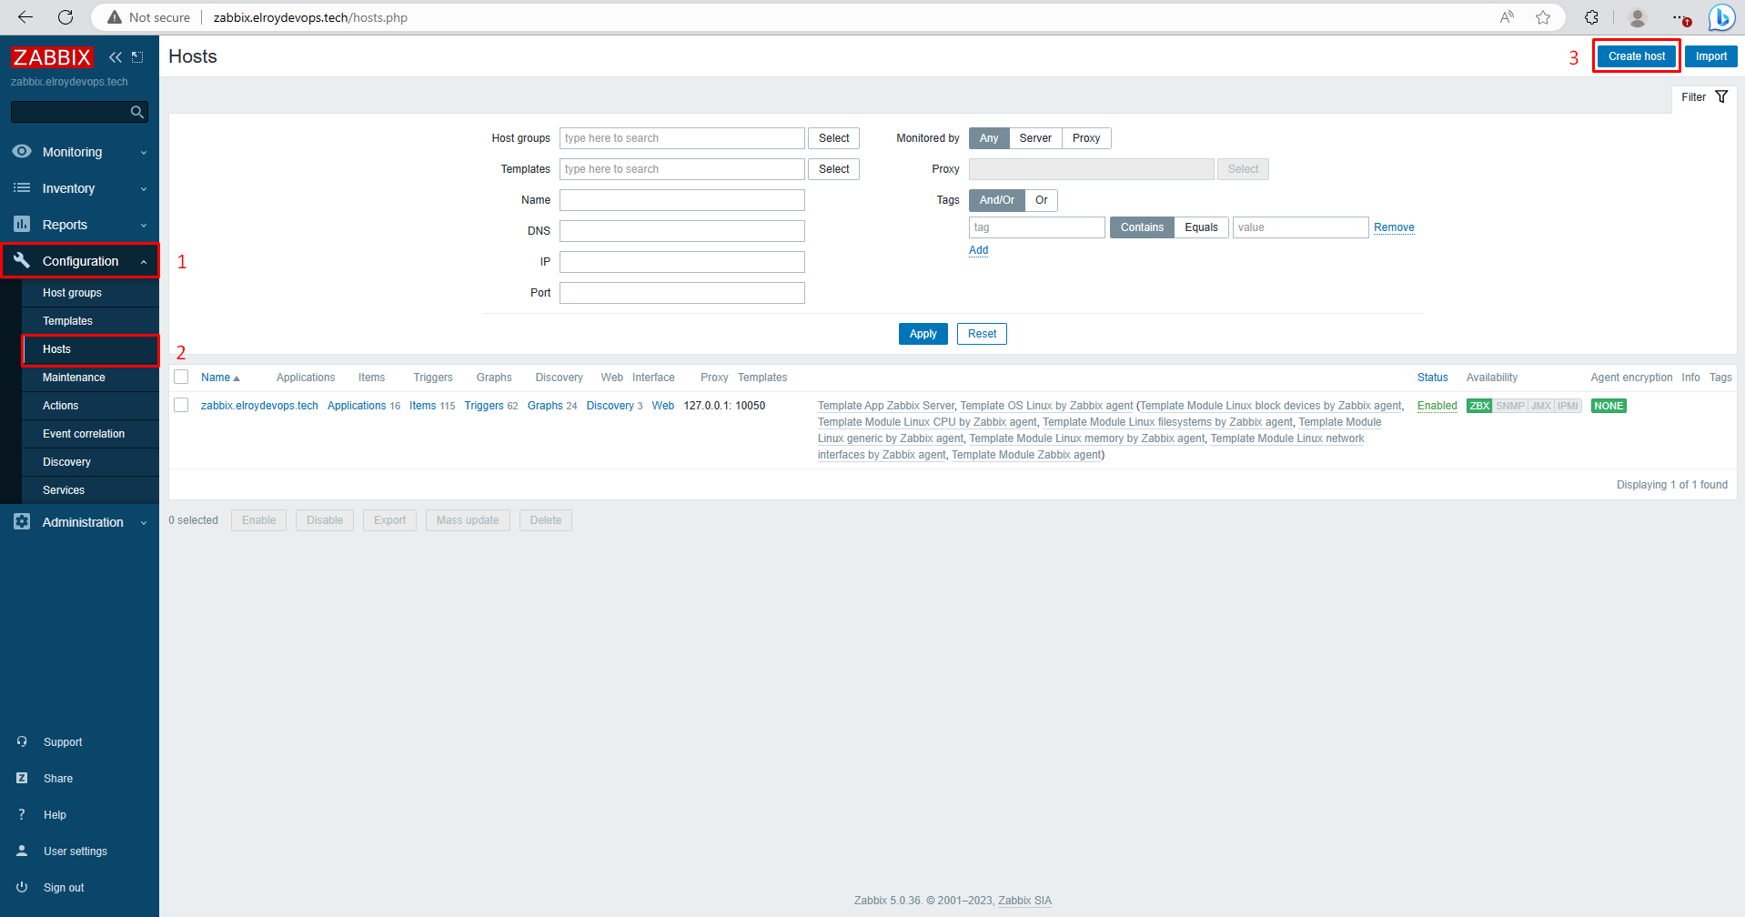Screen dimensions: 1745x917
Task: Click the tag name input field
Action: point(1036,227)
